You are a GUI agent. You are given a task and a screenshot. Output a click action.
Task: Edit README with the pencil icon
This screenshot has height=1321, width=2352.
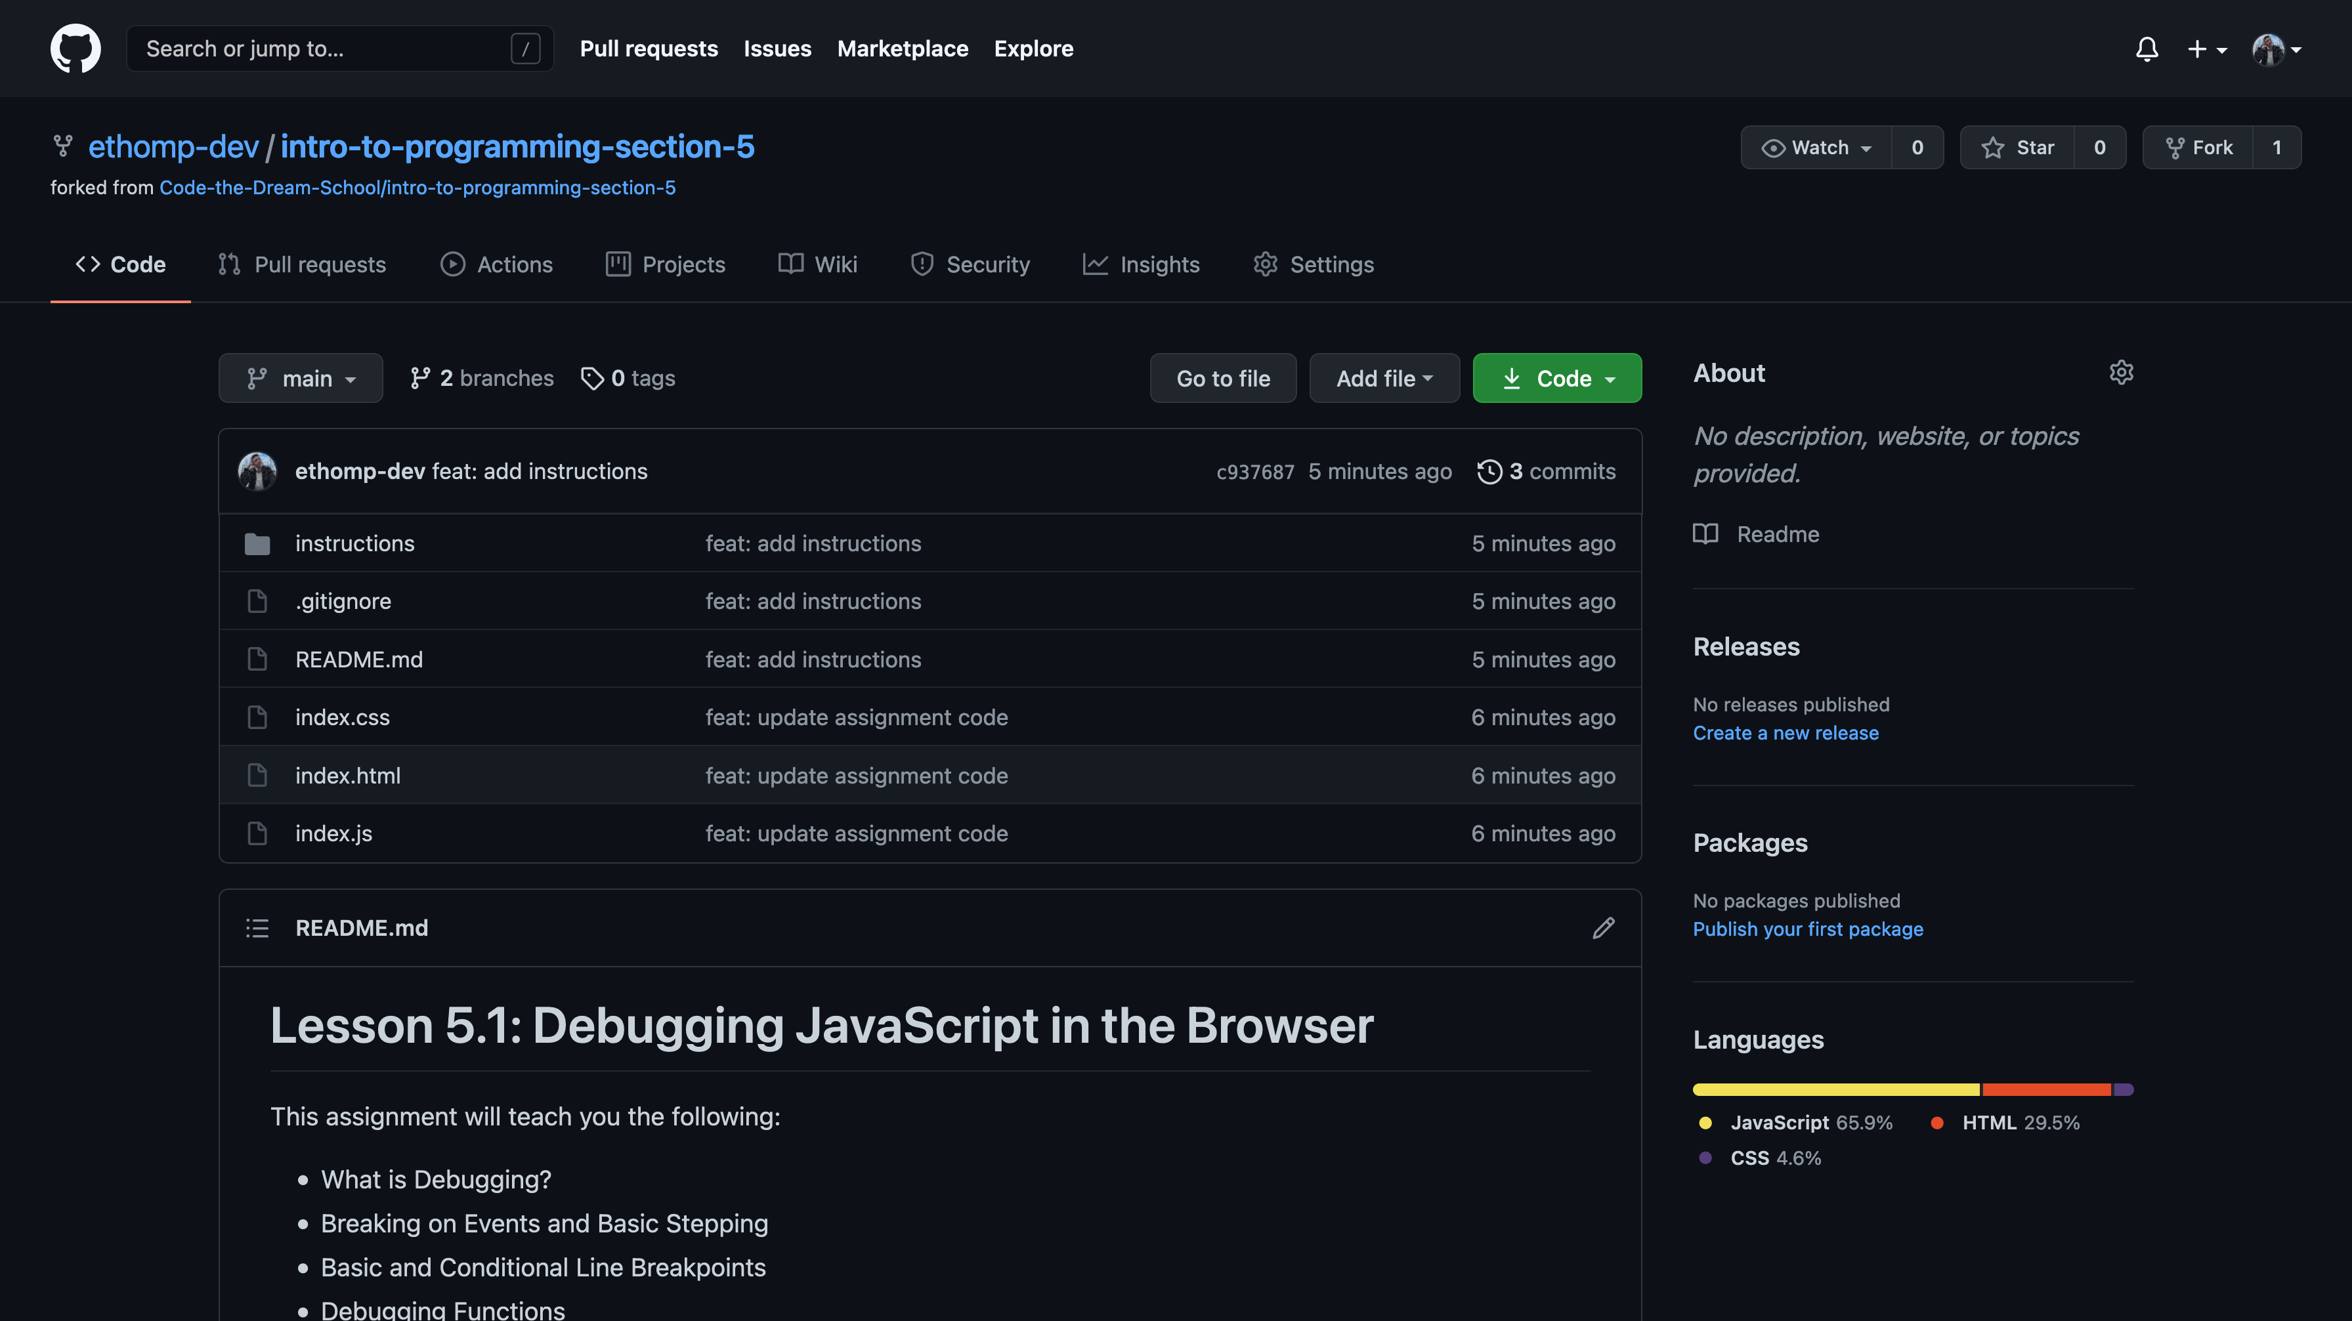1603,927
